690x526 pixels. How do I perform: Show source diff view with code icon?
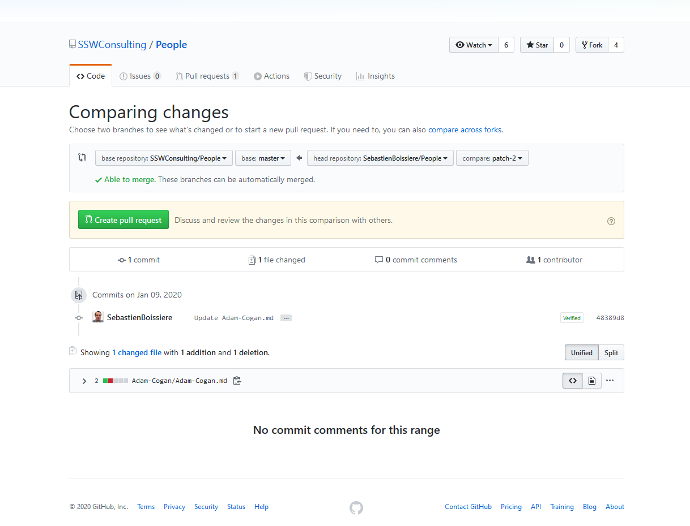(x=573, y=381)
